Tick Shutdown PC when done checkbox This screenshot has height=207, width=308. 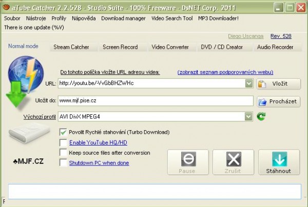pyautogui.click(x=63, y=163)
